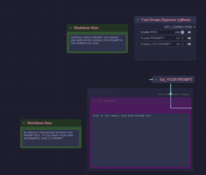Click the Set_YOUR PROMPT input connector
The height and width of the screenshot is (175, 206).
pyautogui.click(x=152, y=80)
